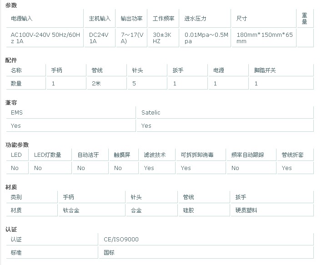Click the 国标 standard cell
Viewport: 327px width, 265px height.
point(109,252)
